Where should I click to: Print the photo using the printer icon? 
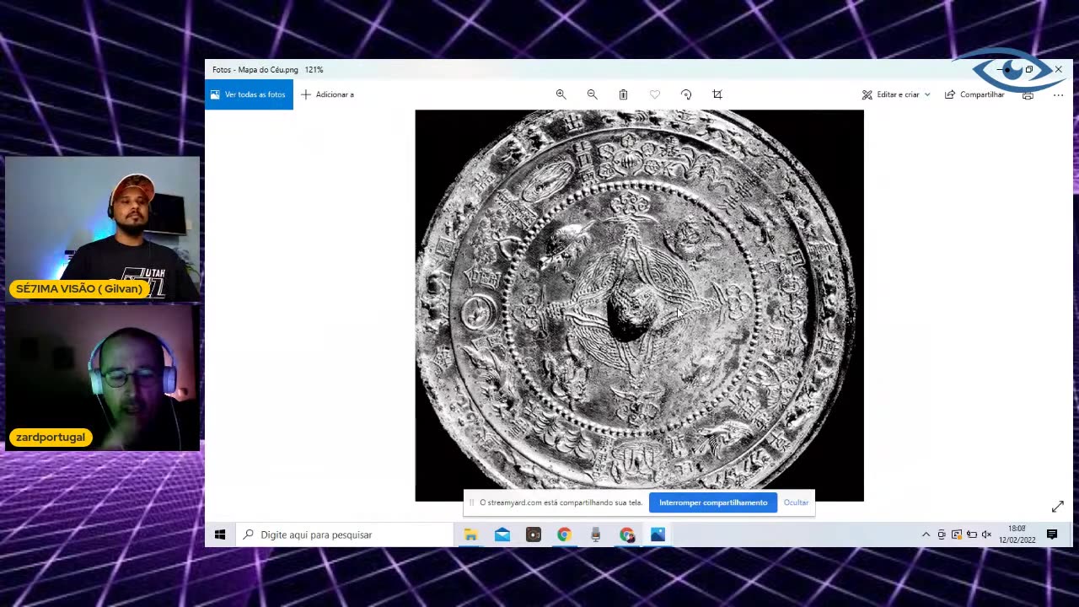(1028, 95)
